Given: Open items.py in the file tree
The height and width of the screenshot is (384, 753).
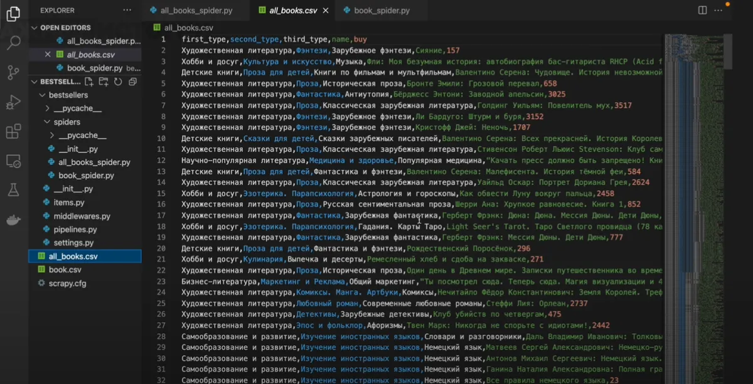Looking at the screenshot, I should [x=69, y=203].
